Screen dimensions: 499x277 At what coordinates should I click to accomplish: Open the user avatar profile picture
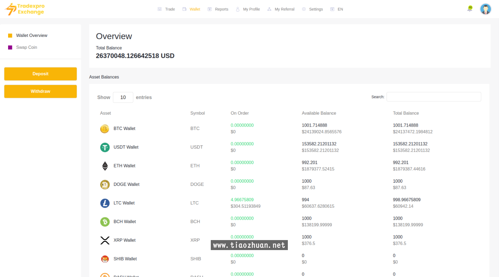point(485,9)
